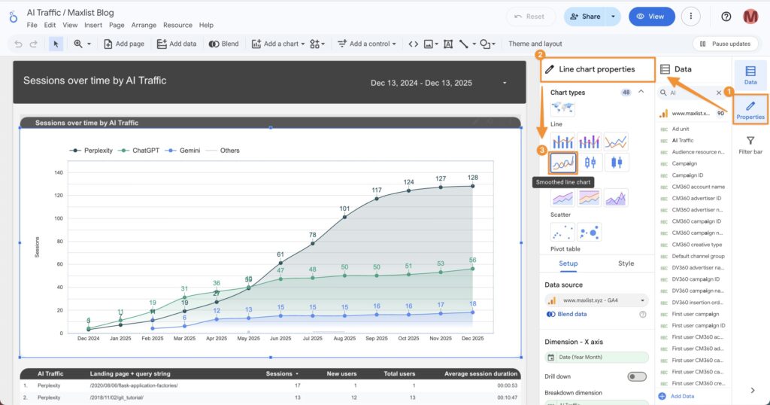
Task: Click the Add data toolbar button
Action: click(x=177, y=44)
